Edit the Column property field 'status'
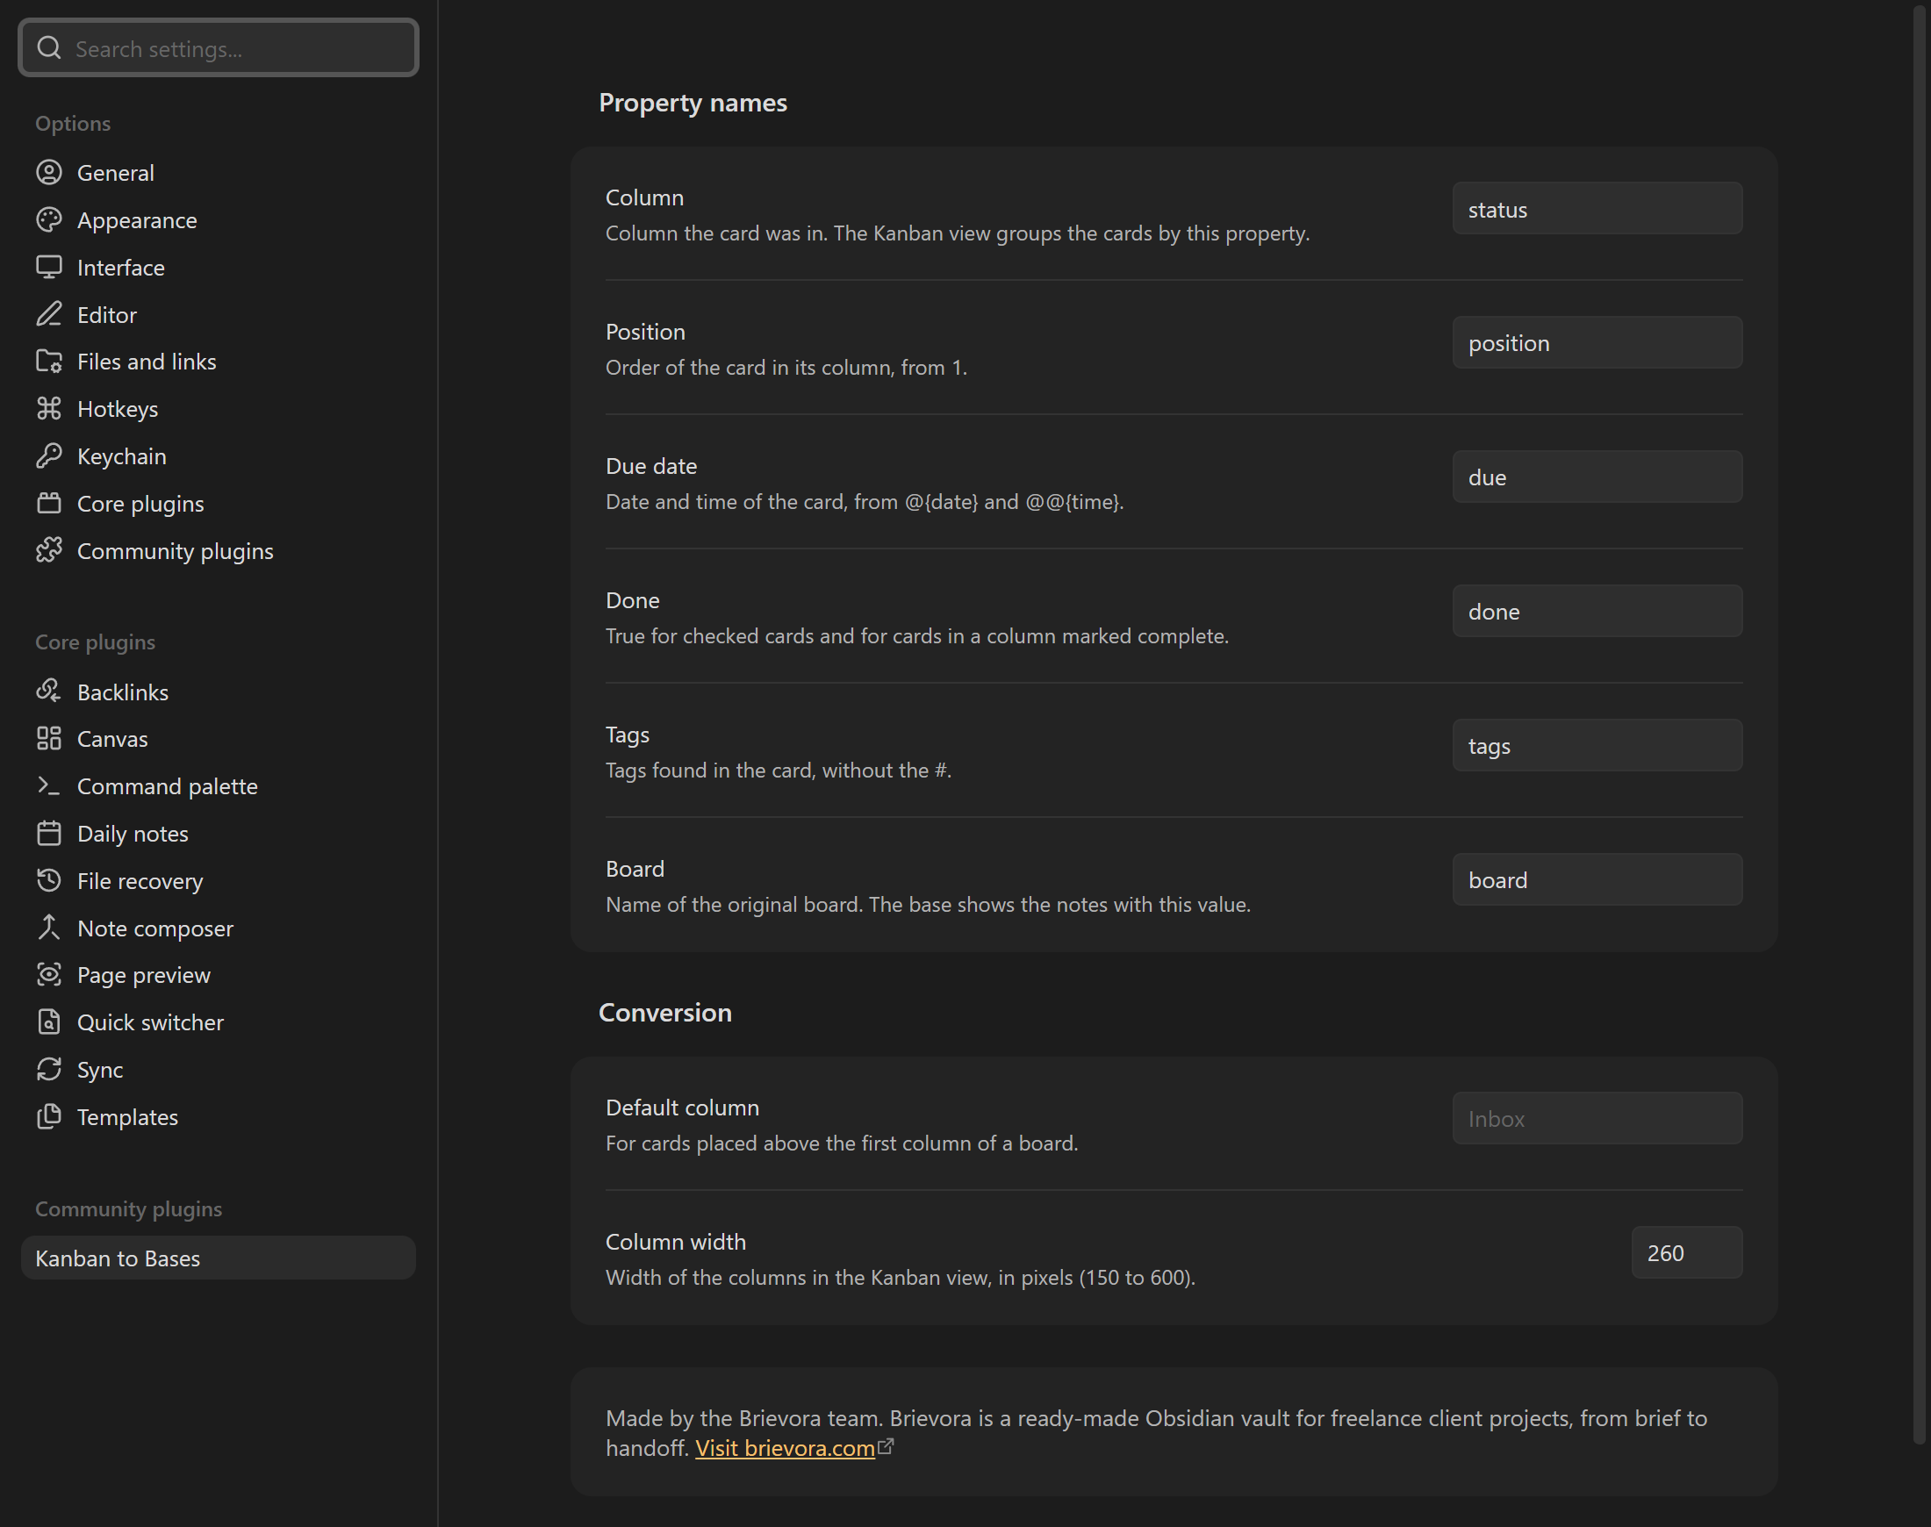 1597,208
